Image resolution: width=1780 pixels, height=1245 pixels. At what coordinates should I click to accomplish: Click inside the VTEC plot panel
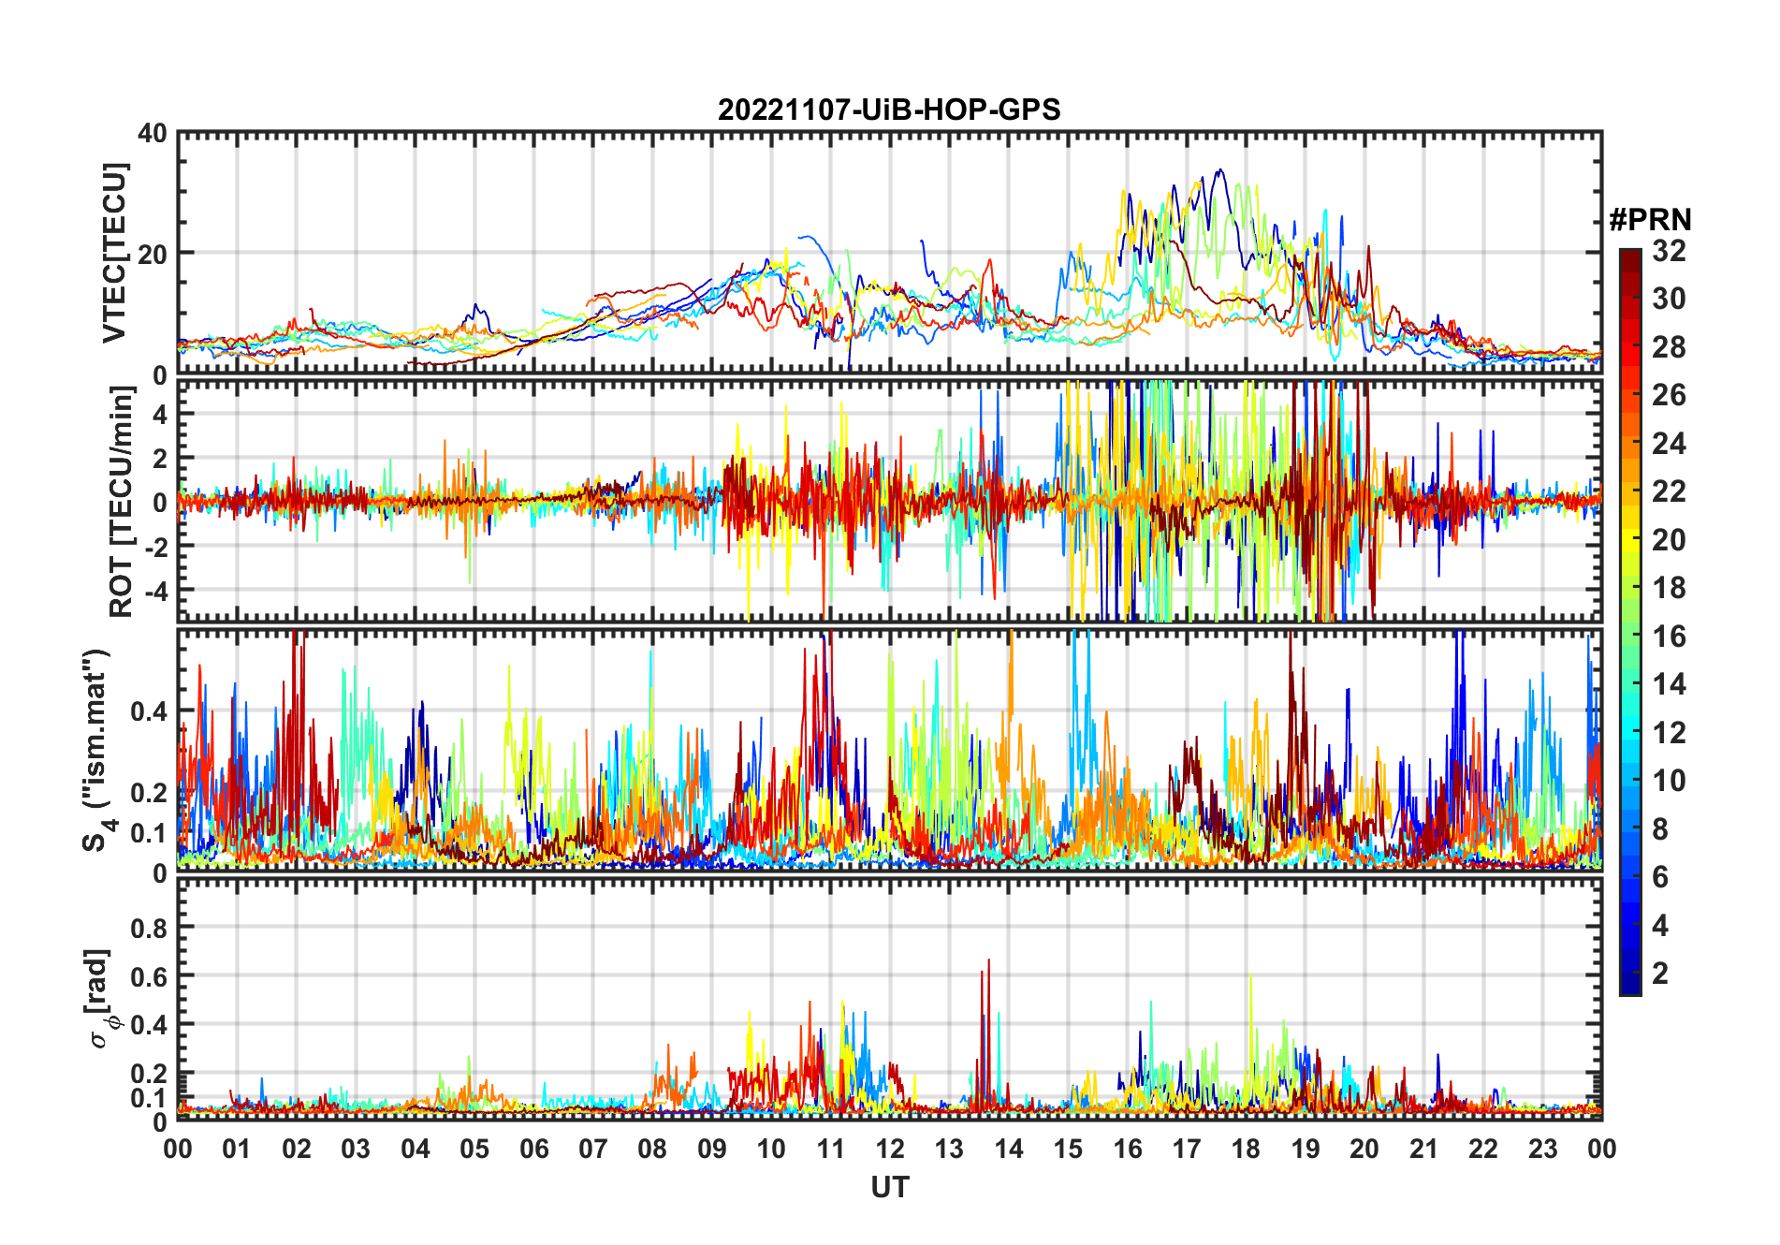coord(889,253)
